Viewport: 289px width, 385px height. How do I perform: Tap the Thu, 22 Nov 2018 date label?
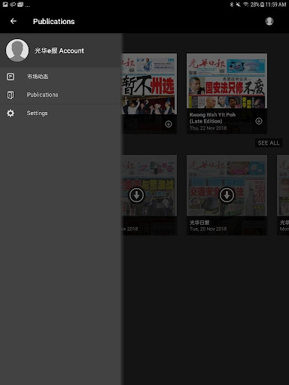pyautogui.click(x=208, y=129)
